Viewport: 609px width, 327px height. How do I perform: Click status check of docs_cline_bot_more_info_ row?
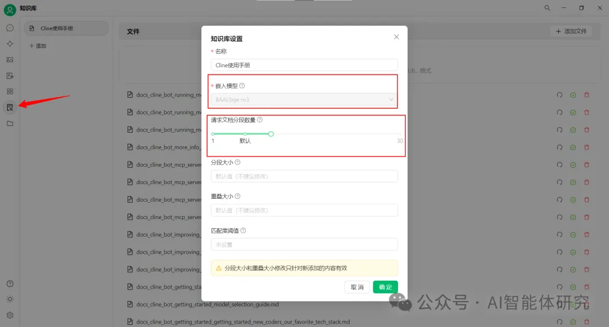click(x=573, y=147)
